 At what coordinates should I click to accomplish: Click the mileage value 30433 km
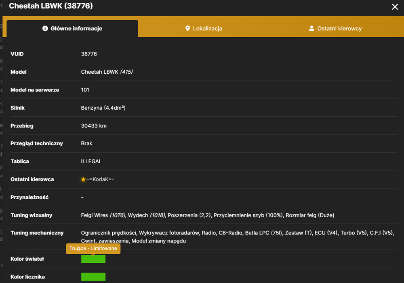94,126
